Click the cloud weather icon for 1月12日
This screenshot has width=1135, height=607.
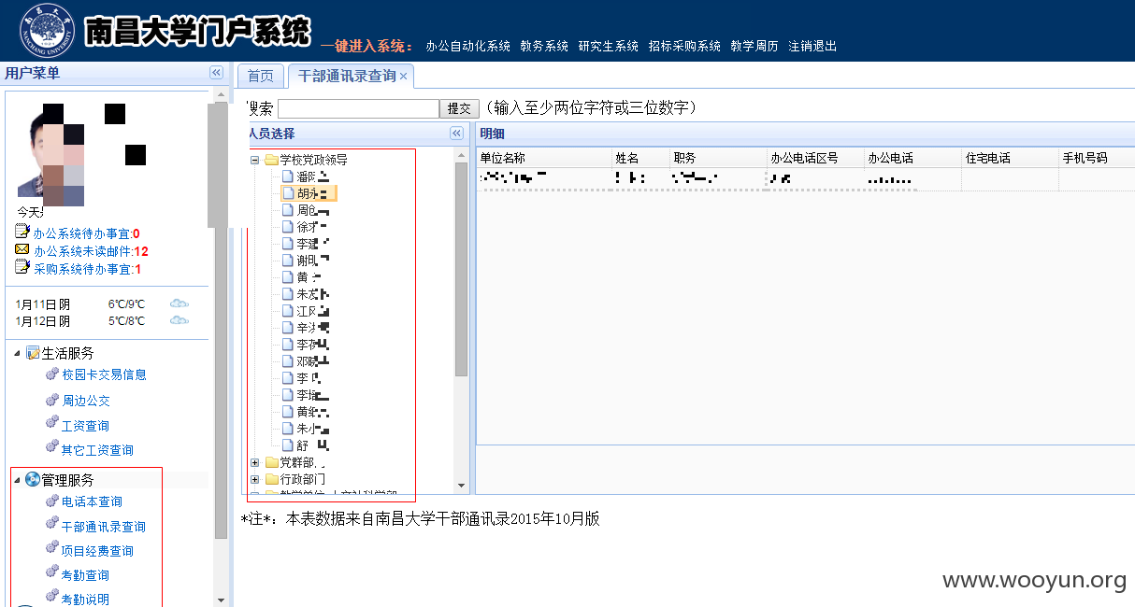[179, 321]
